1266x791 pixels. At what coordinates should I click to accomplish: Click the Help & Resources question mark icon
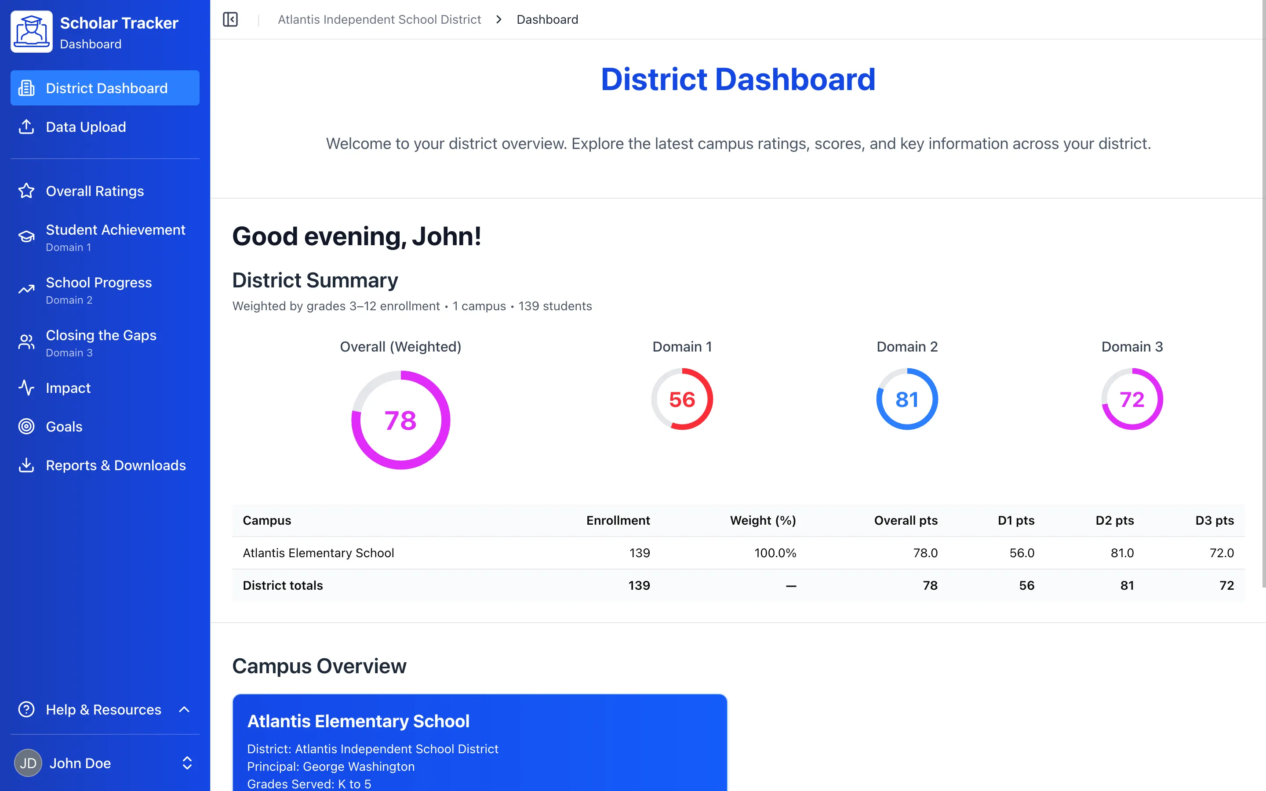26,709
